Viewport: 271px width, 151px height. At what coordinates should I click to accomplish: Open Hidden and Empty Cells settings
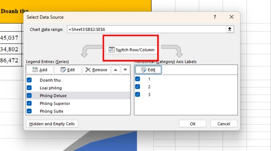click(x=52, y=124)
